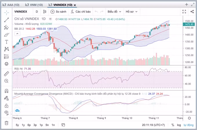Image resolution: width=197 pixels, height=130 pixels.
Task: Select the text annotation tool
Action: coord(7,42)
